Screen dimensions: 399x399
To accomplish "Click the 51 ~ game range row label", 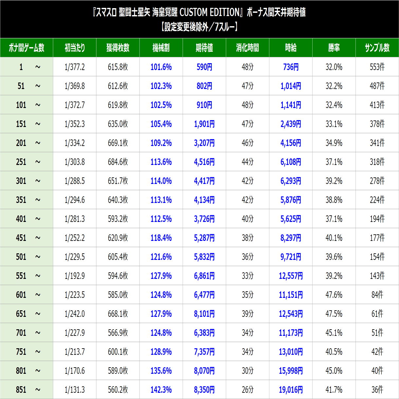I will tap(27, 86).
